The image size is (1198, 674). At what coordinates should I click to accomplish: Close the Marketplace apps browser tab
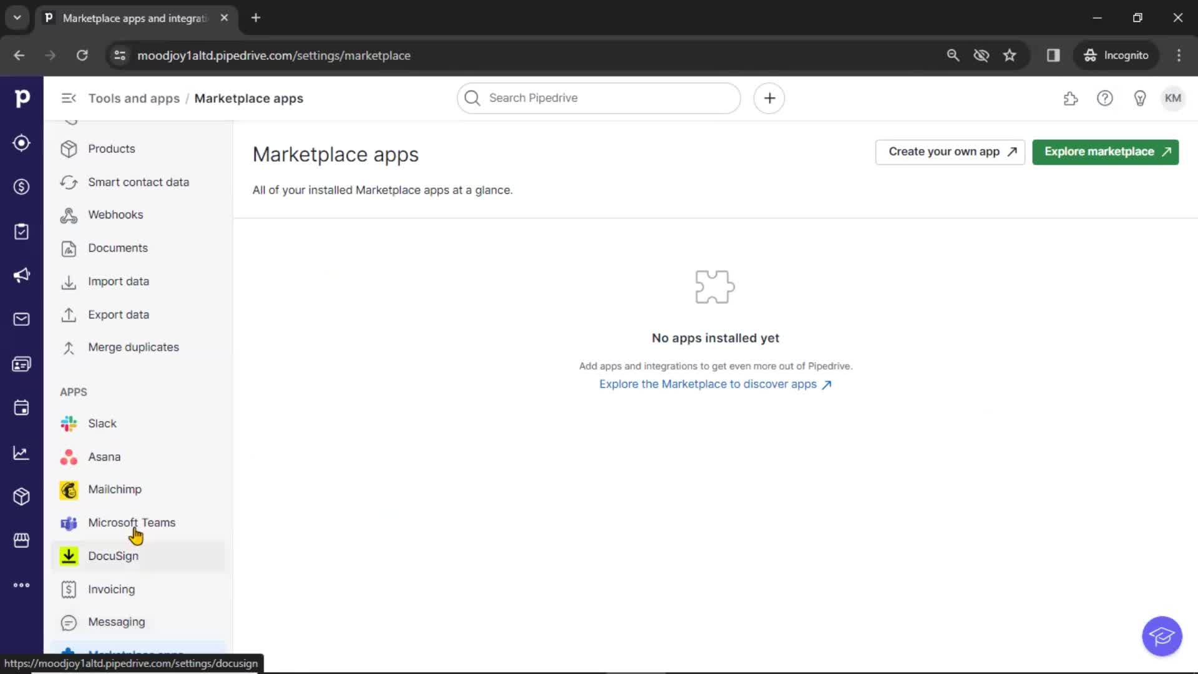[x=224, y=17]
